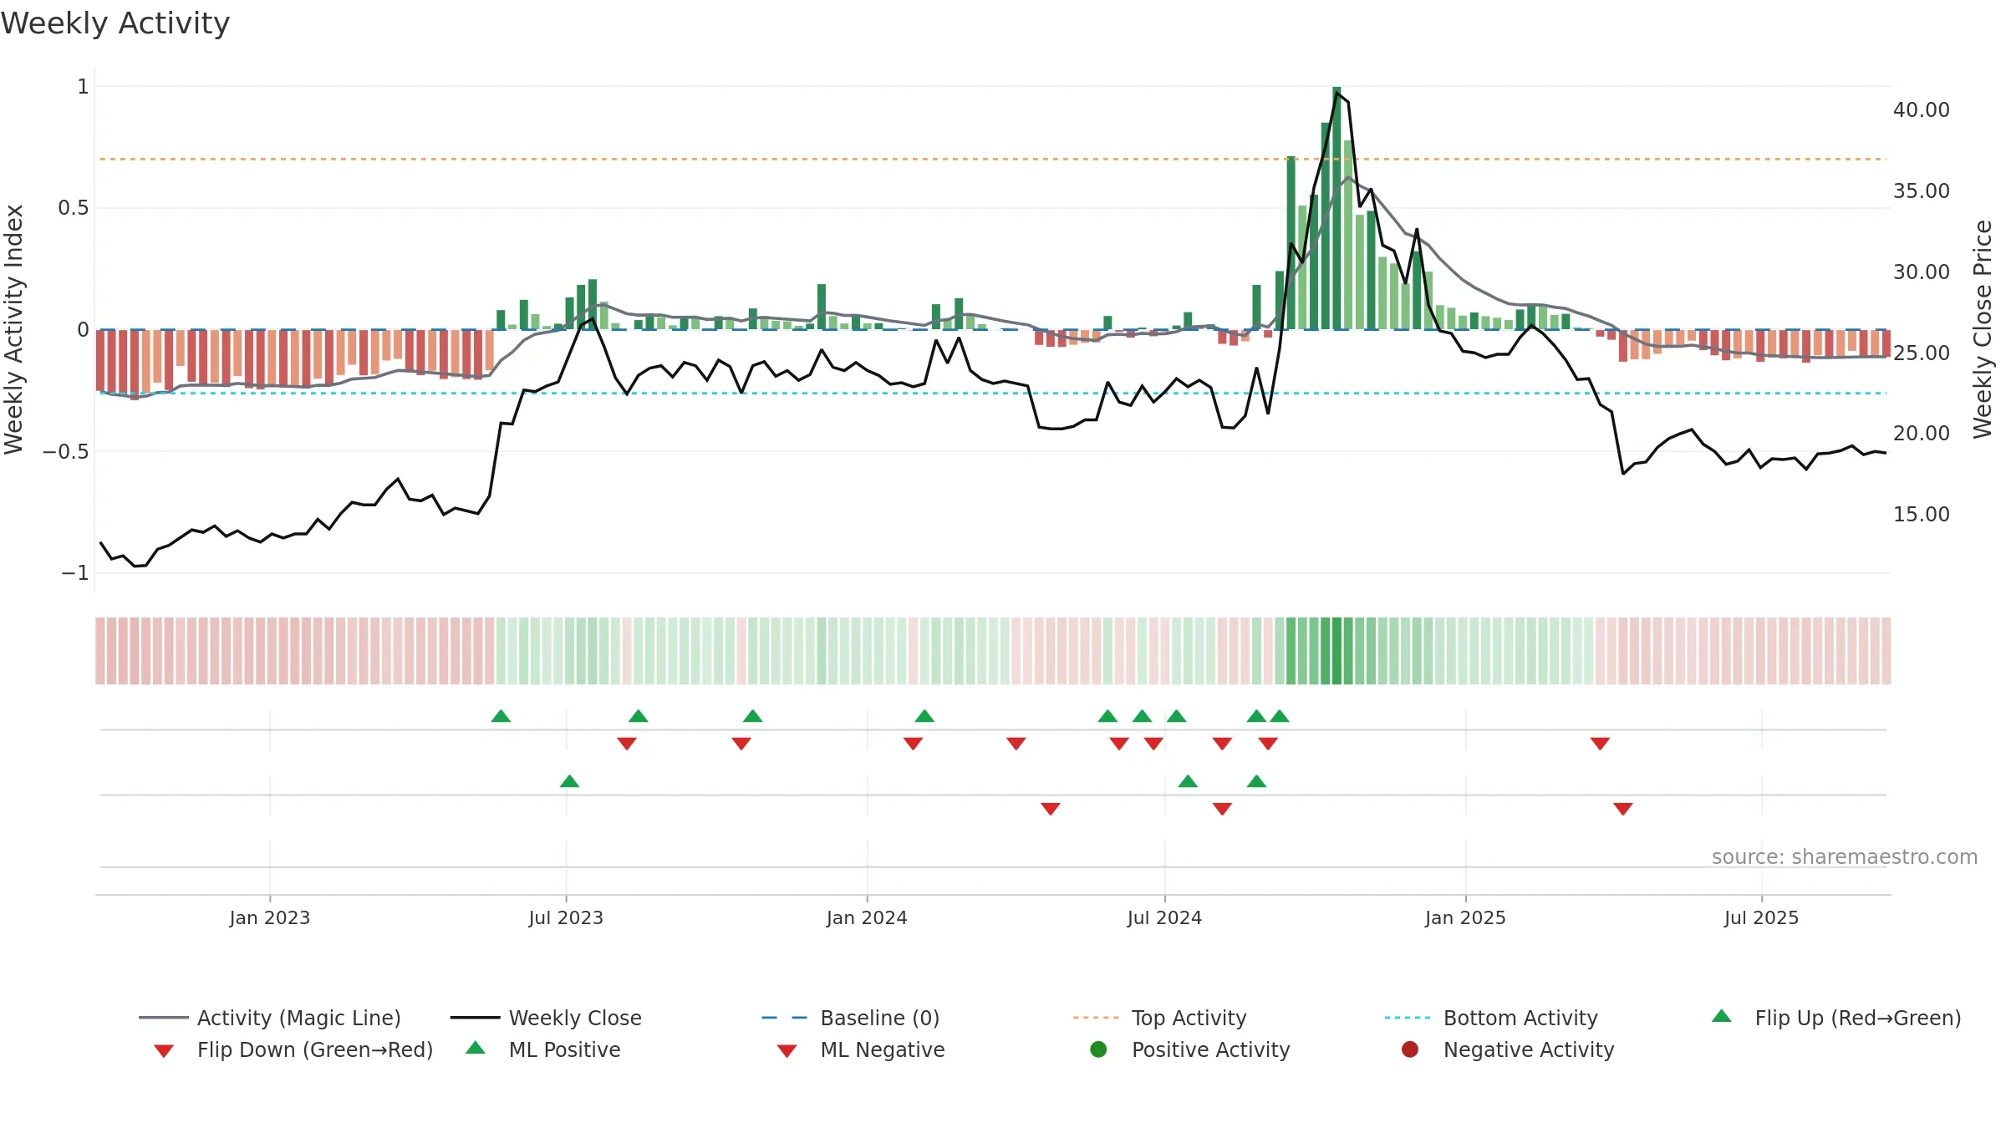Click the darkest green heatmap strip cell
This screenshot has width=2006, height=1128.
pos(1336,651)
